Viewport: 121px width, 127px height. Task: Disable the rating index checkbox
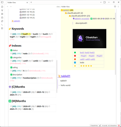tap(11, 68)
